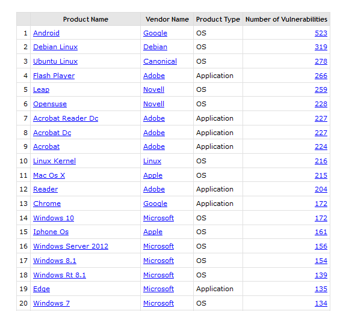
Task: Open the Windows Rt 8.1 product link
Action: [60, 275]
